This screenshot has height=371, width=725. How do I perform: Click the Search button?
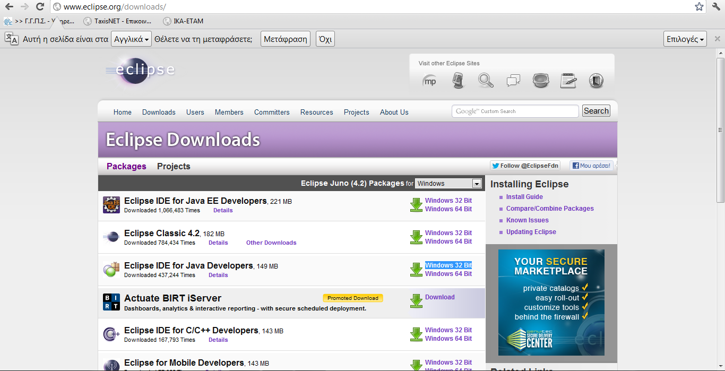pyautogui.click(x=596, y=111)
